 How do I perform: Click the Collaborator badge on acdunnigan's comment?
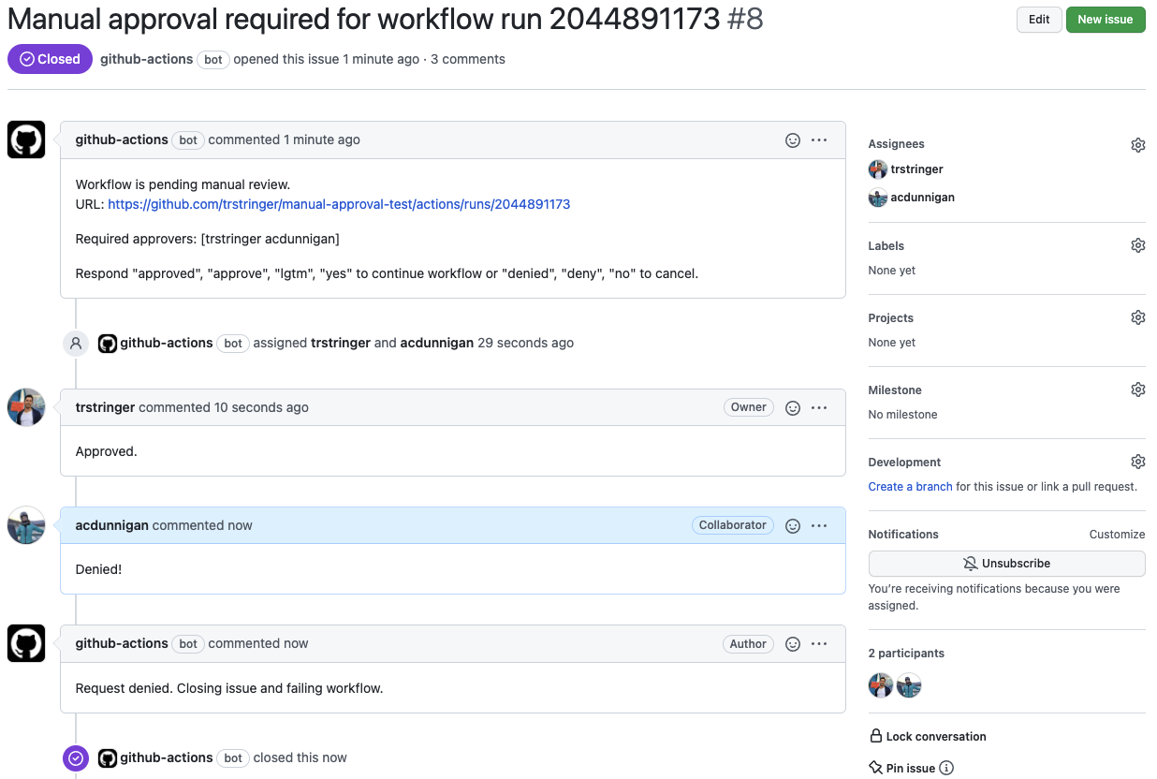tap(732, 525)
